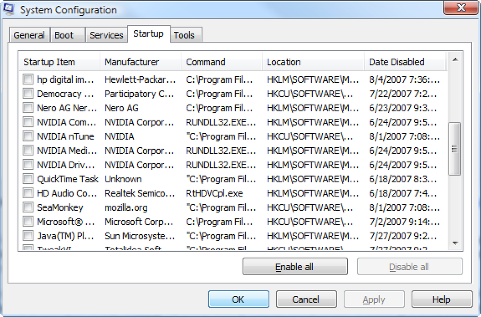The height and width of the screenshot is (317, 481).
Task: Sort by Startup Item column header
Action: (x=59, y=62)
